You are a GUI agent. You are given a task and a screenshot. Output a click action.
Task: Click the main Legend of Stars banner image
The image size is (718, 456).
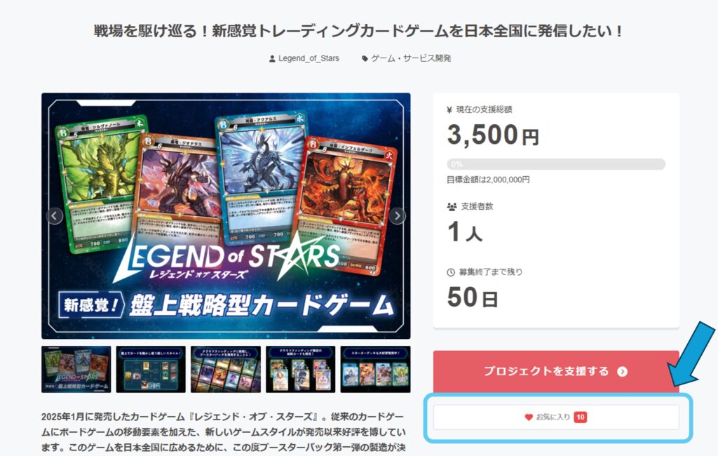[226, 216]
